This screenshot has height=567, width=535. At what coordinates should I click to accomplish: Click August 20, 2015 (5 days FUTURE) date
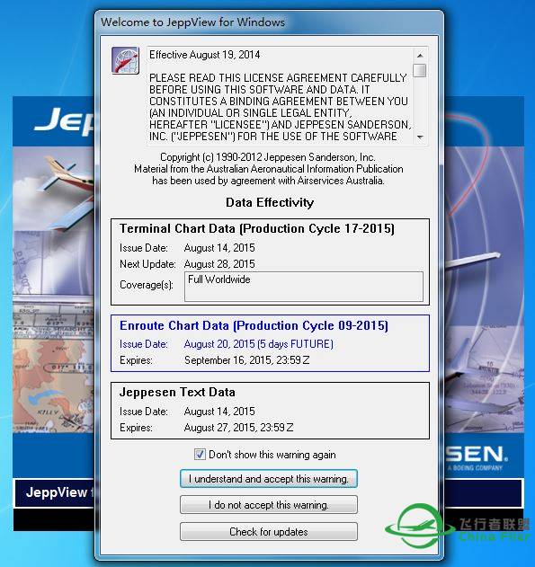pos(258,343)
